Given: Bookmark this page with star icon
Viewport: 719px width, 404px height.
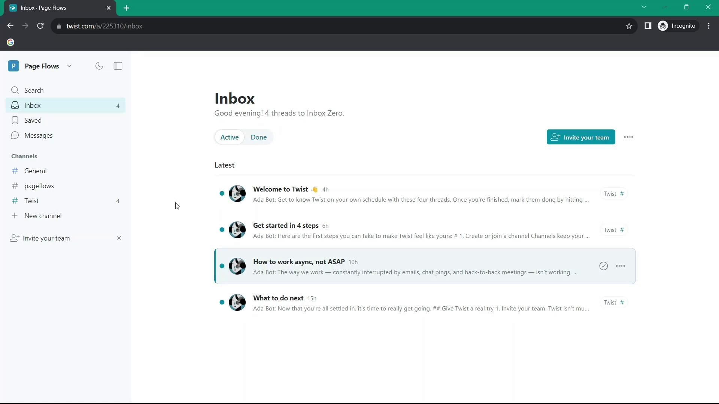Looking at the screenshot, I should [x=629, y=26].
